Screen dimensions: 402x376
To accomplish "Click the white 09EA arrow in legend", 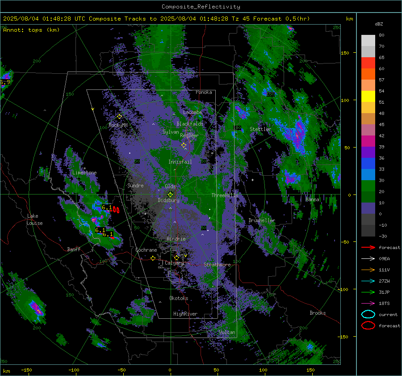I will click(368, 258).
